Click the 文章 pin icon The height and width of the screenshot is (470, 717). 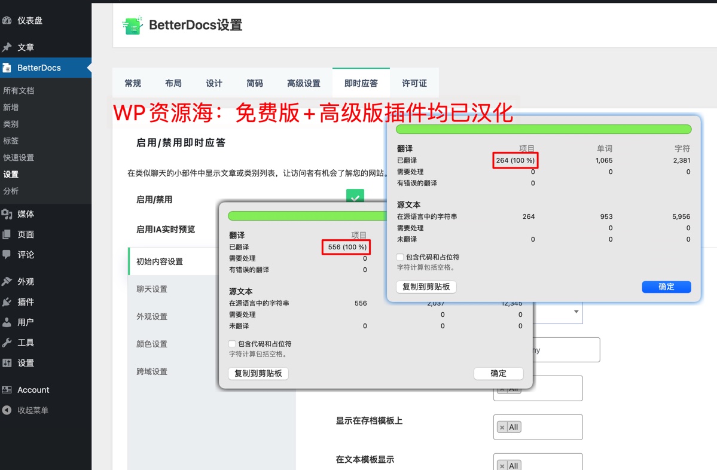tap(7, 47)
